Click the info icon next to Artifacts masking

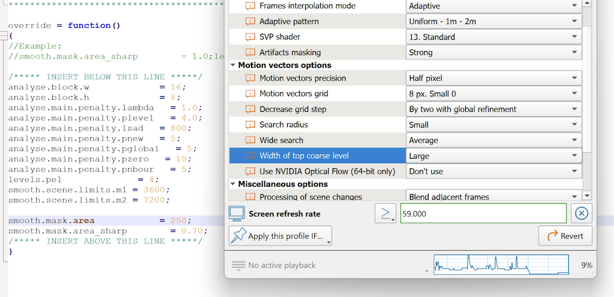[x=250, y=53]
